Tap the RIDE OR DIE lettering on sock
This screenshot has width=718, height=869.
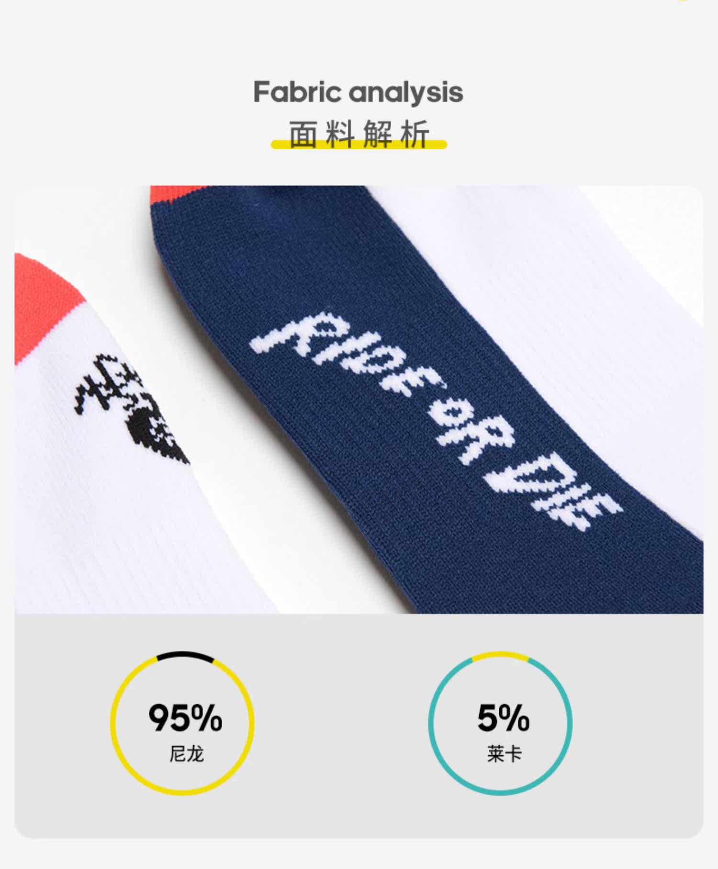tap(436, 421)
